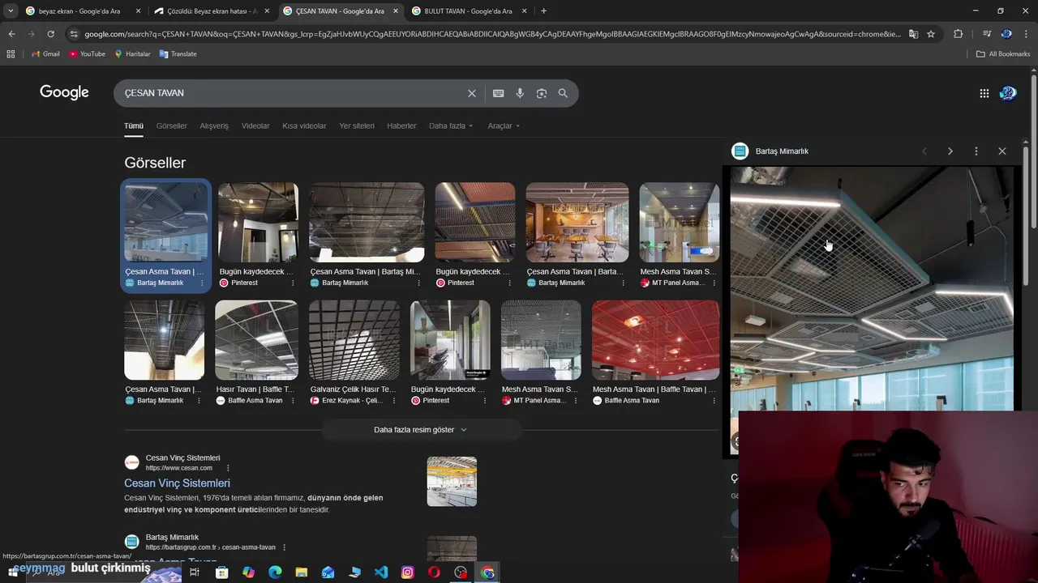Screen dimensions: 1038x583
Task: Select the Haberler search filter
Action: pos(401,126)
